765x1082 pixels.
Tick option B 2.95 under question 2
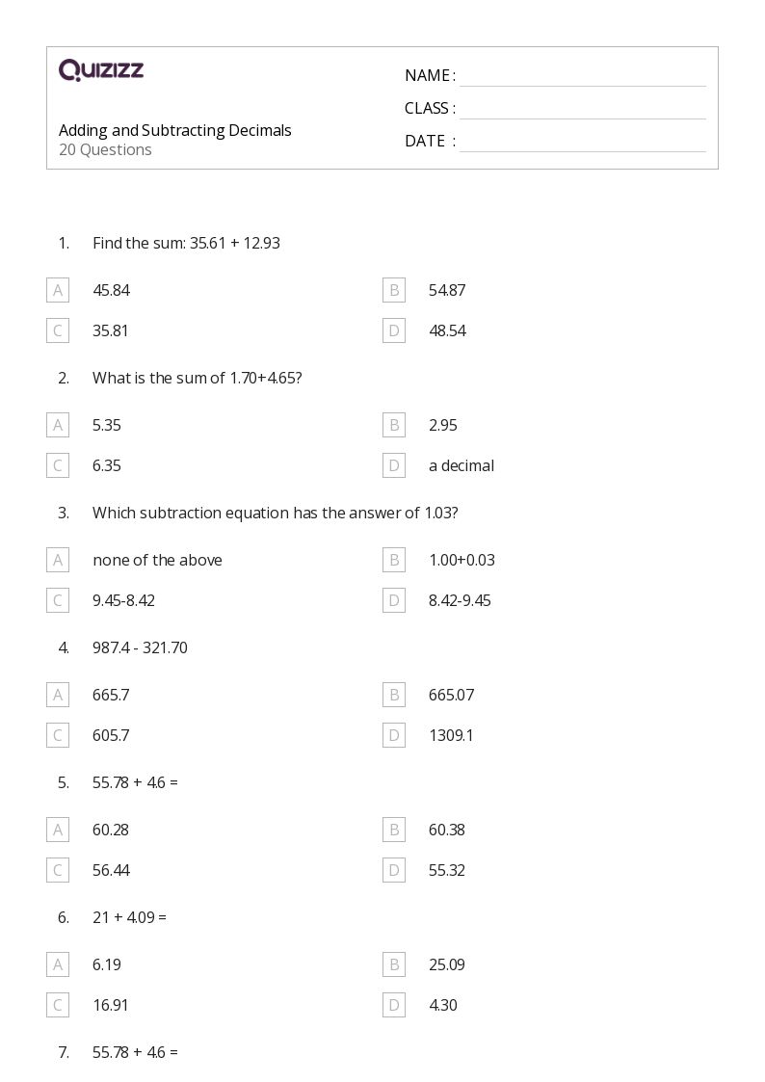(394, 425)
